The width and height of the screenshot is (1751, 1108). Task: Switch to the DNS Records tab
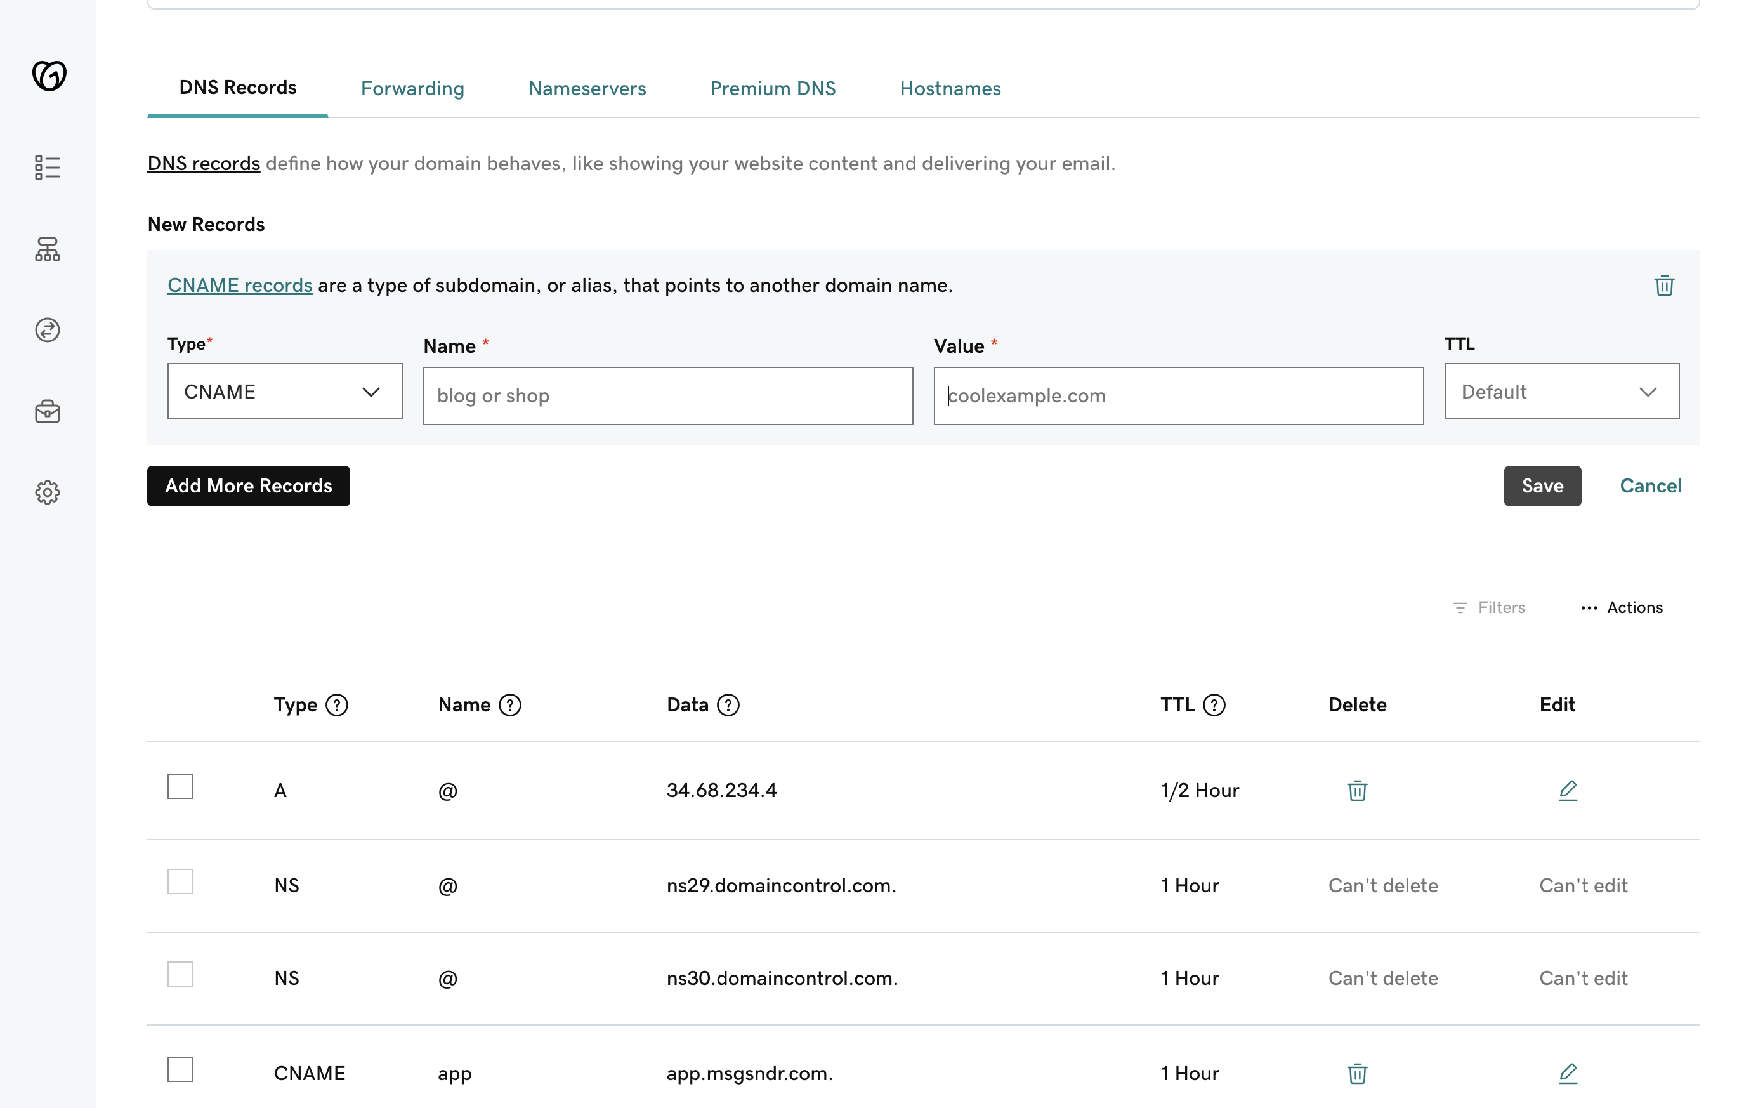tap(238, 88)
